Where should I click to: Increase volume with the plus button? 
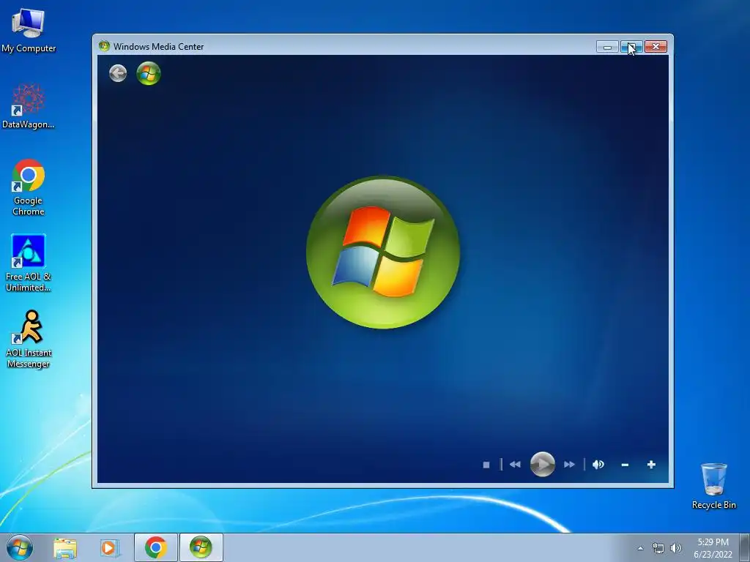click(651, 465)
